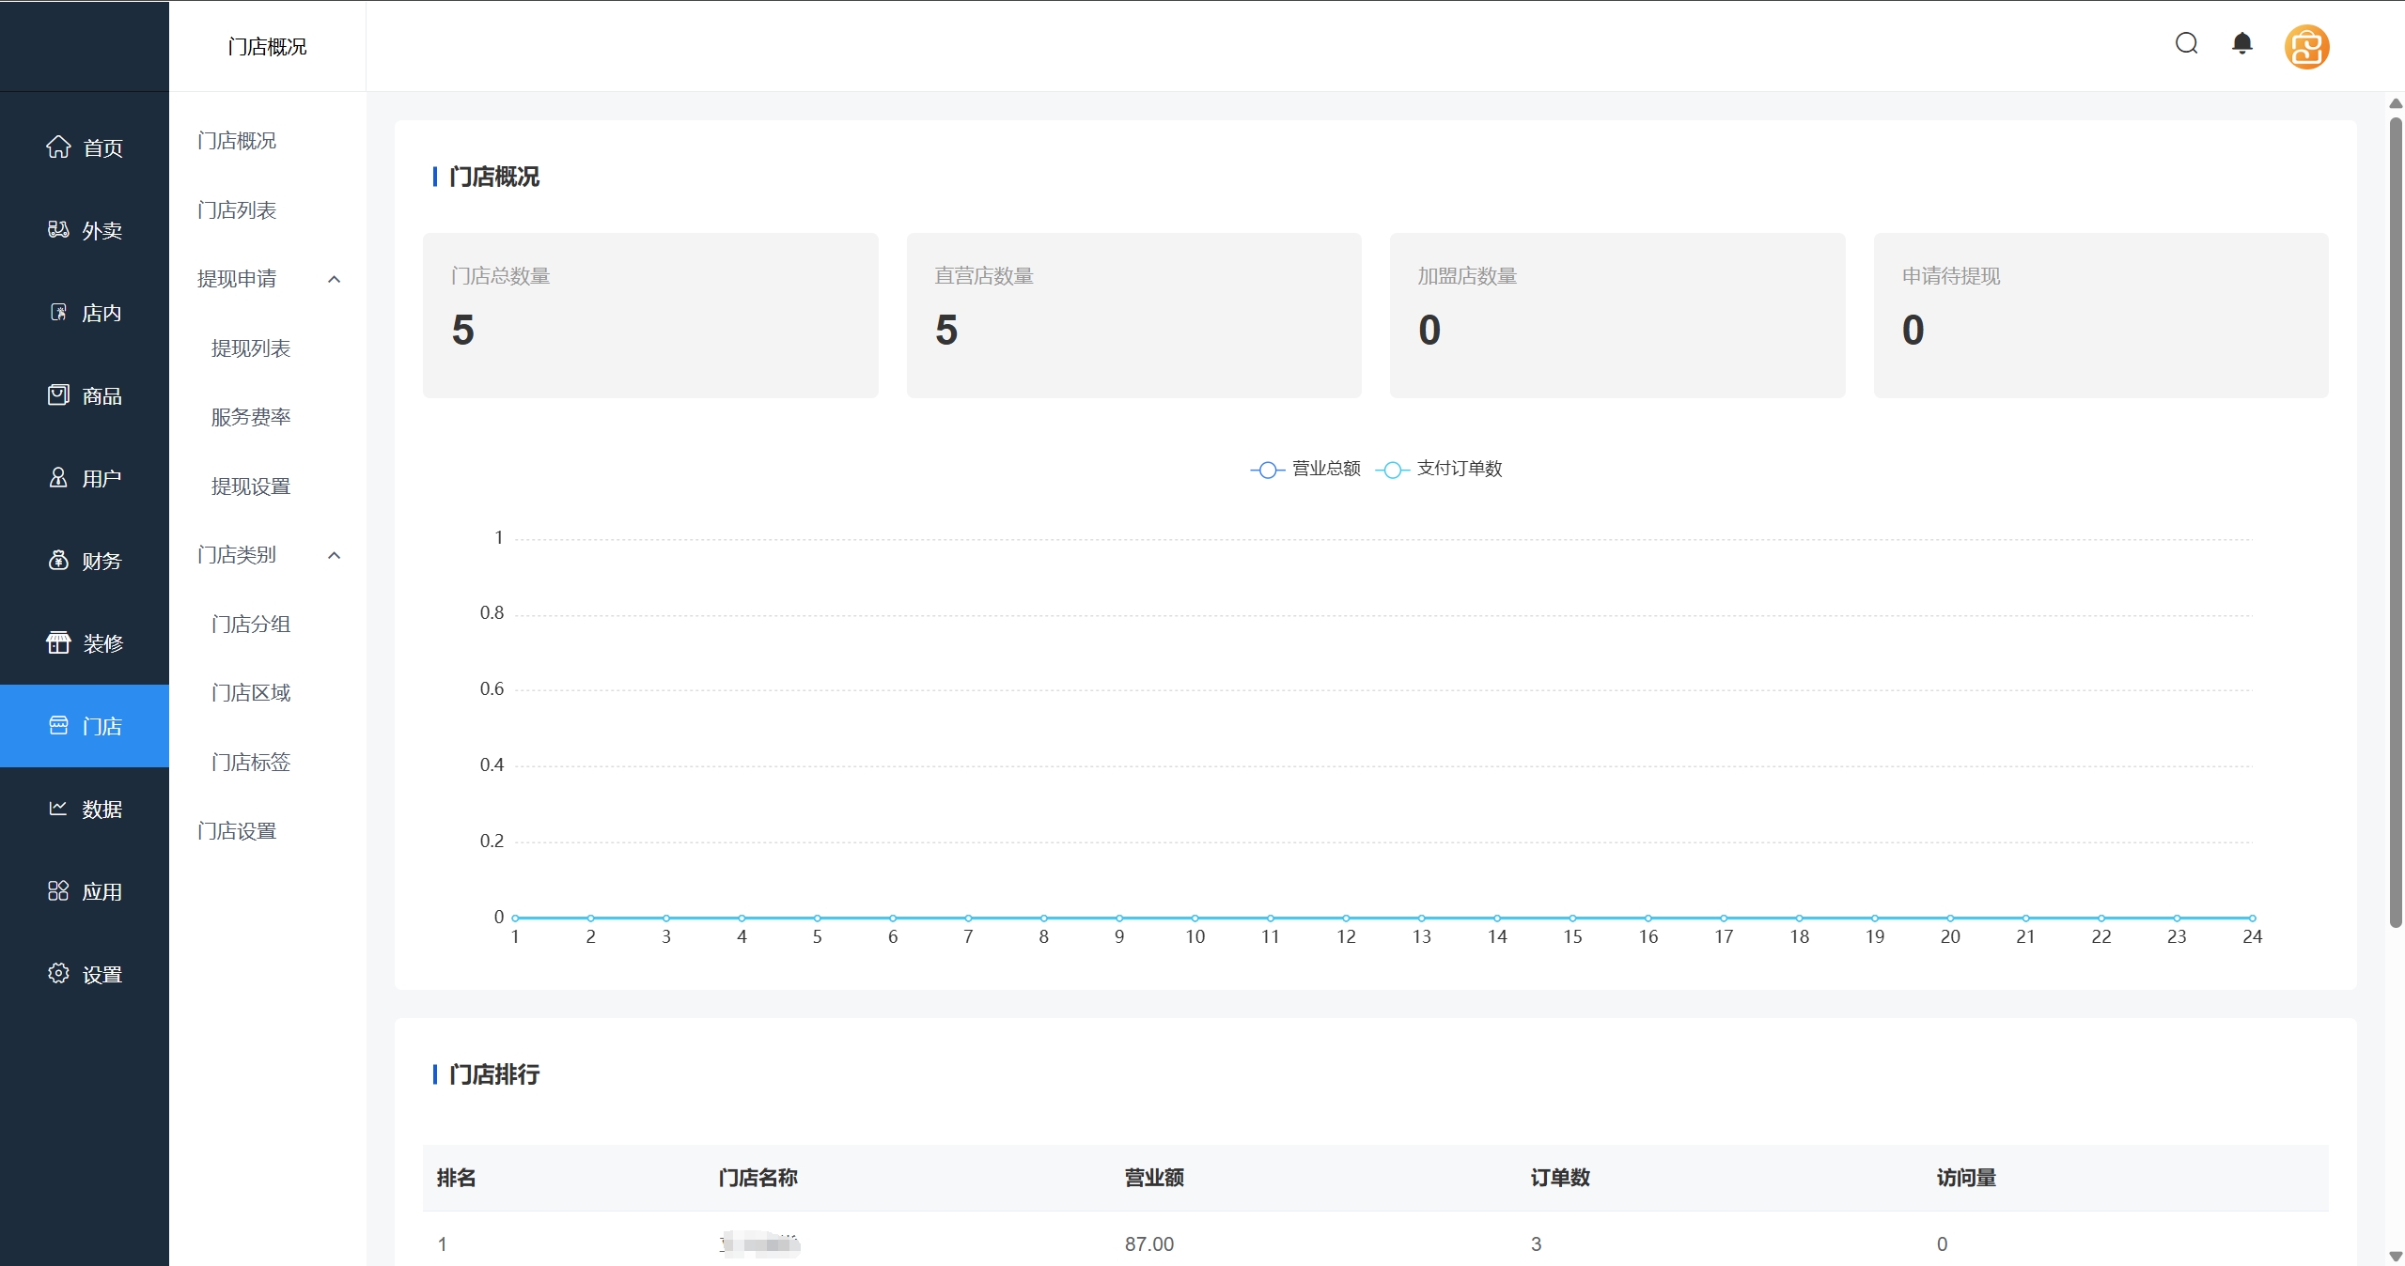
Task: Click the notification bell icon
Action: coord(2242,44)
